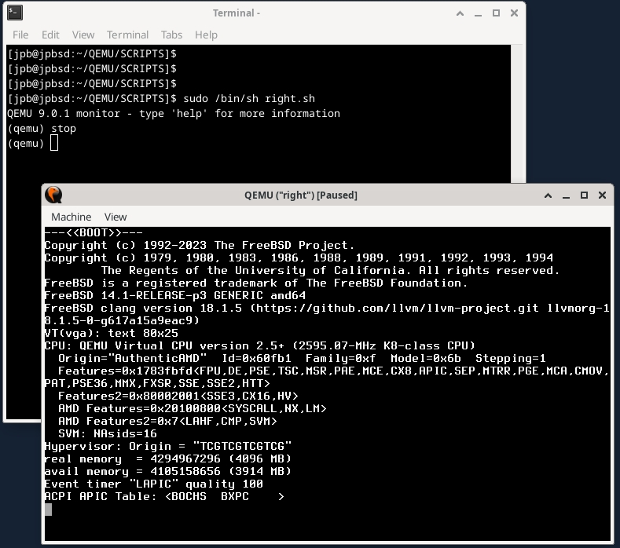The image size is (620, 548).
Task: Minimize the QEMU "right" window
Action: [566, 195]
